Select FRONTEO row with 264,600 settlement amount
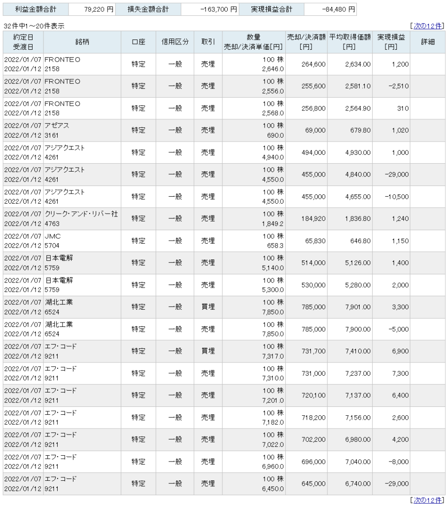447x505 pixels. 224,65
